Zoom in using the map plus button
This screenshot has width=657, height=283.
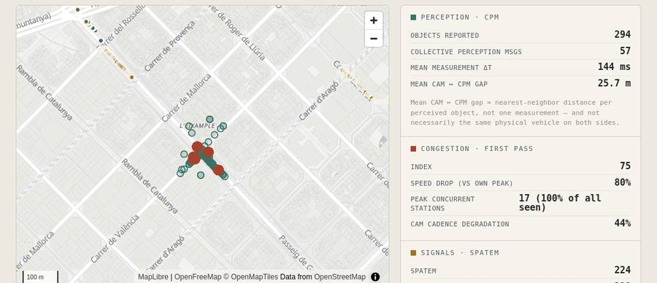[x=374, y=20]
